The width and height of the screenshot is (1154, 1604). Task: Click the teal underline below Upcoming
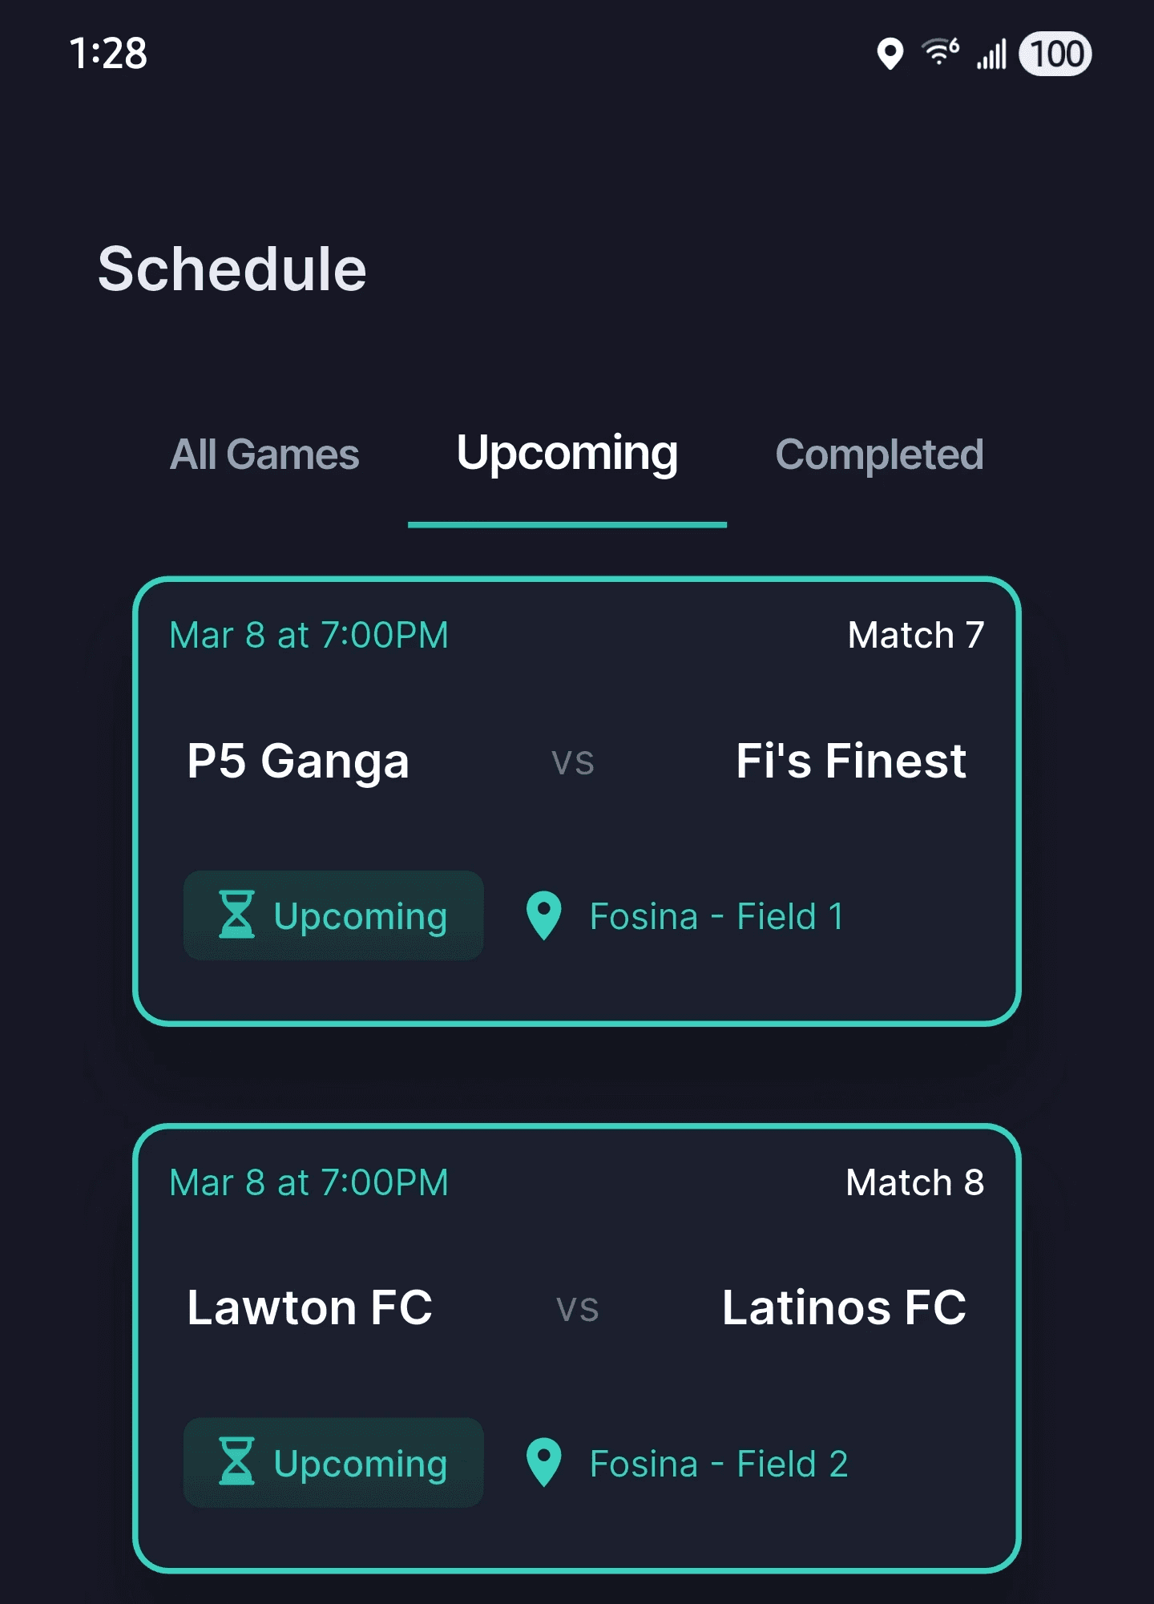567,523
